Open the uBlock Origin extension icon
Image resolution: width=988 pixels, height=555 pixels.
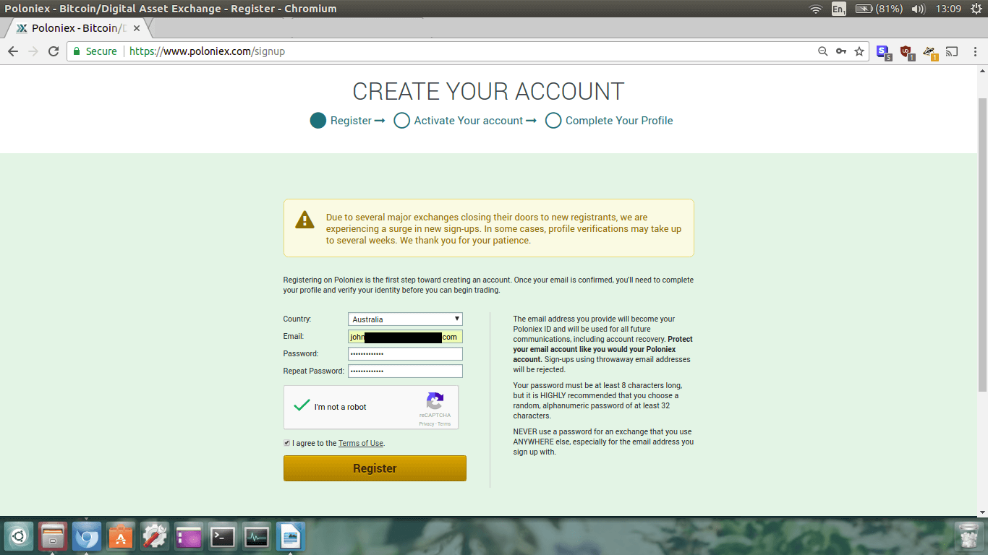(x=906, y=51)
